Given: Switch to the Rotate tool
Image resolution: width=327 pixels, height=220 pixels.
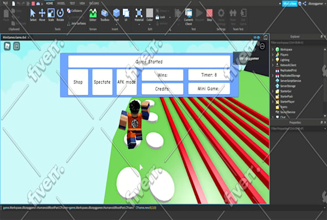Looking at the screenshot, I should coord(60,15).
